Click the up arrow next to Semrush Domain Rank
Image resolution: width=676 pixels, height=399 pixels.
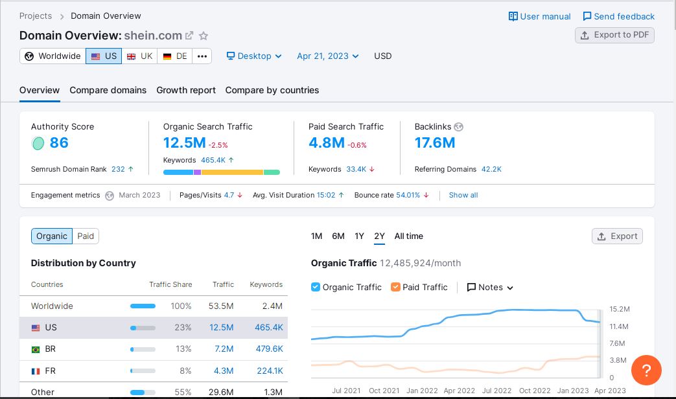(x=131, y=169)
